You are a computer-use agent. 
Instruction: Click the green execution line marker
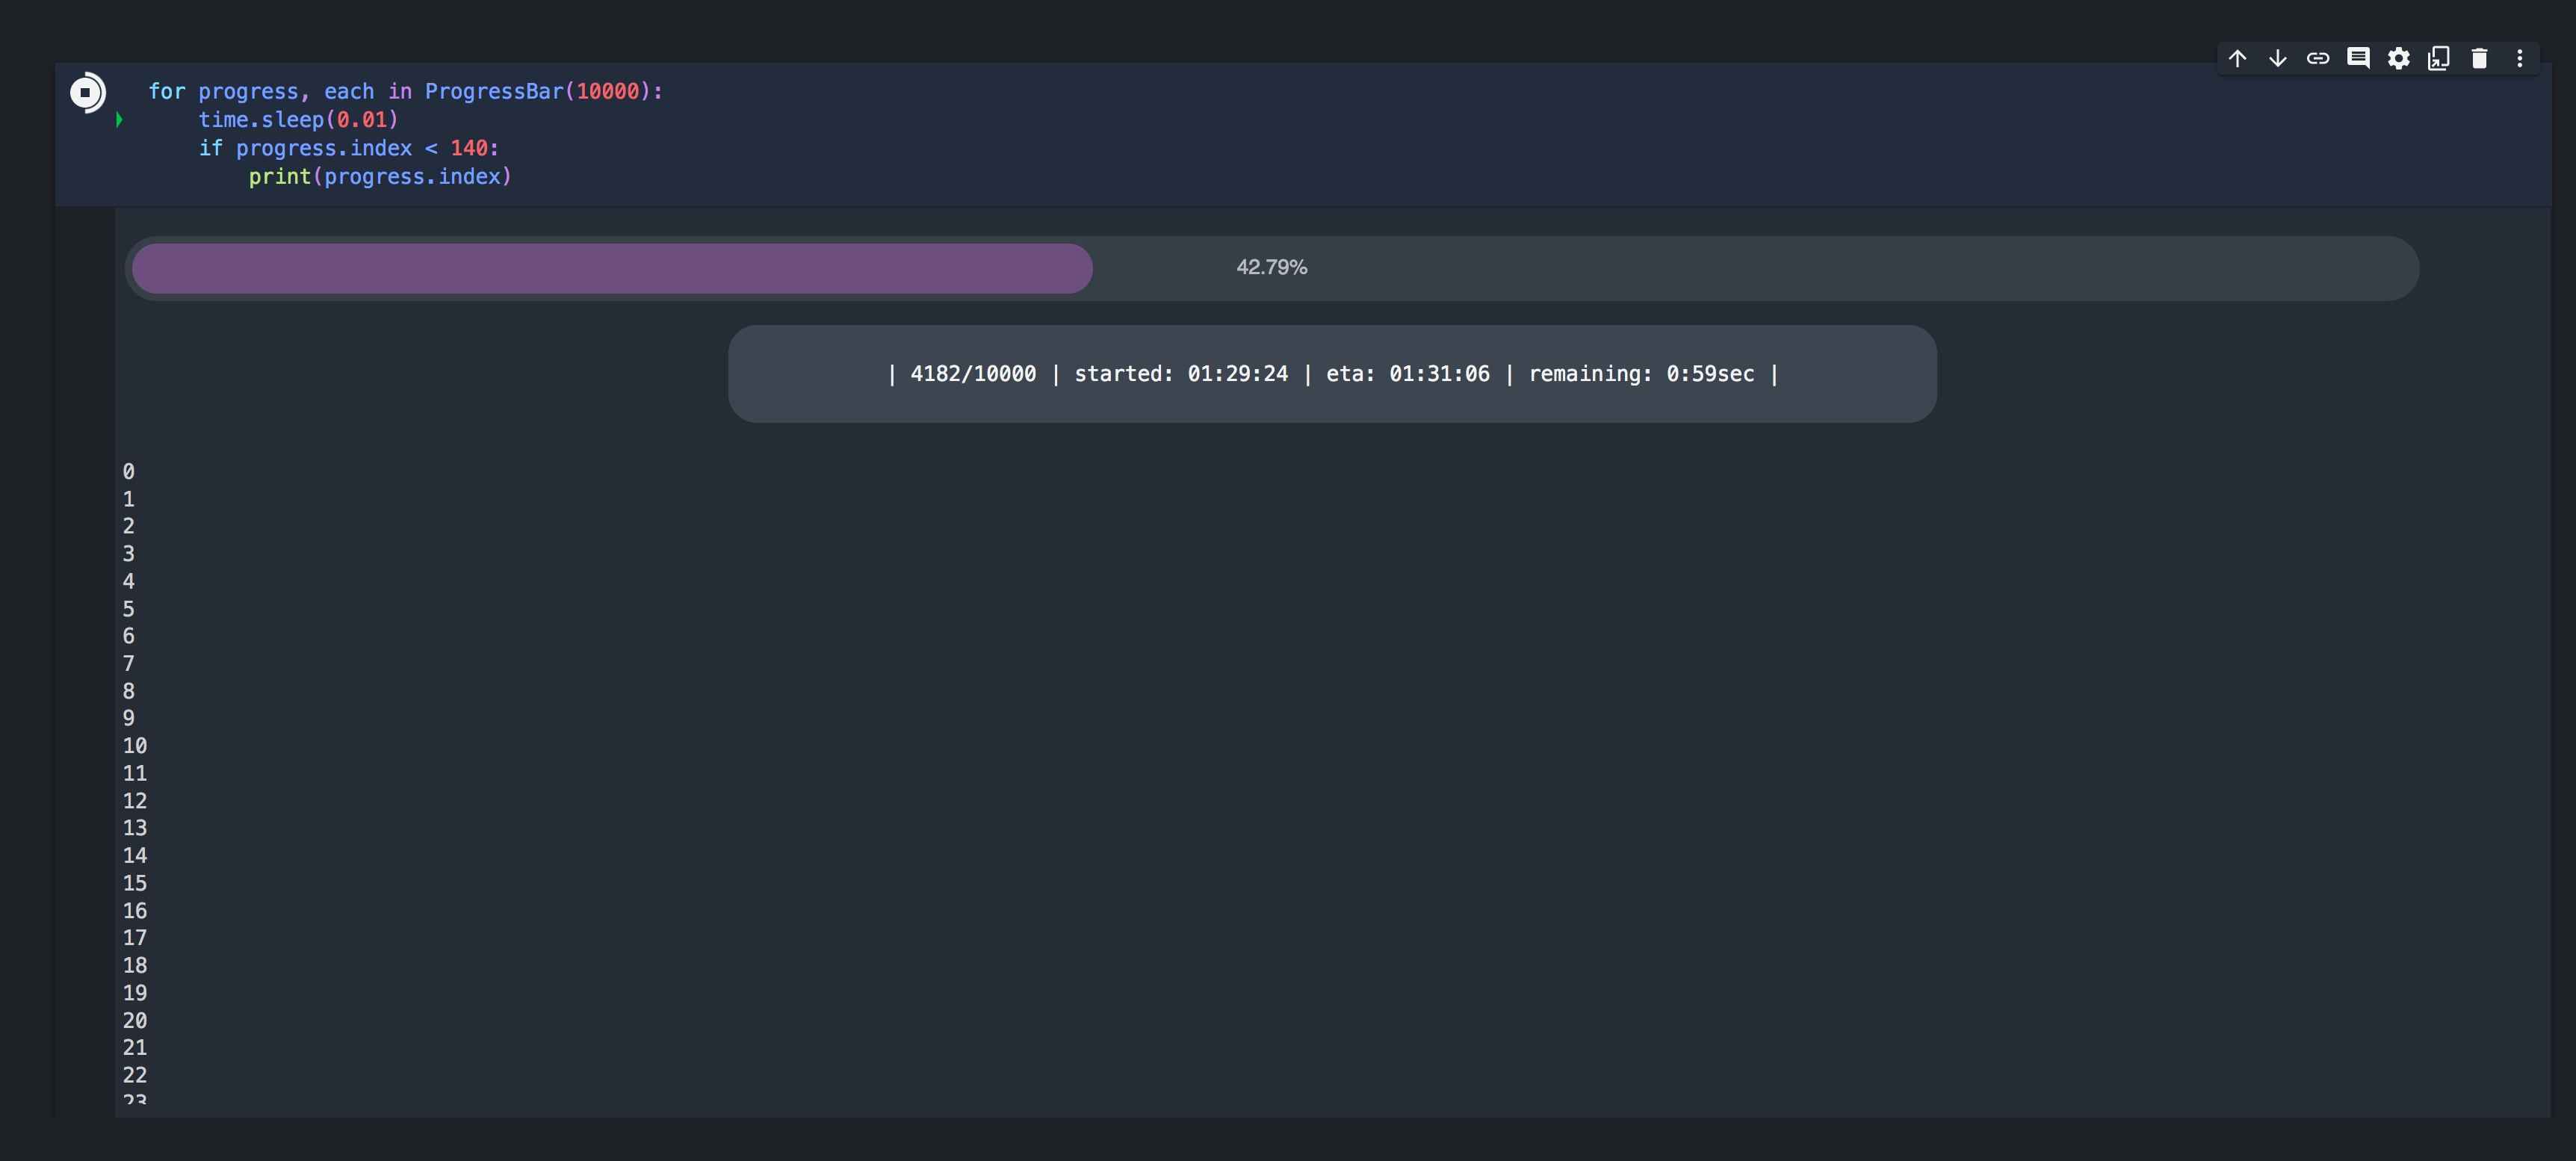click(119, 120)
